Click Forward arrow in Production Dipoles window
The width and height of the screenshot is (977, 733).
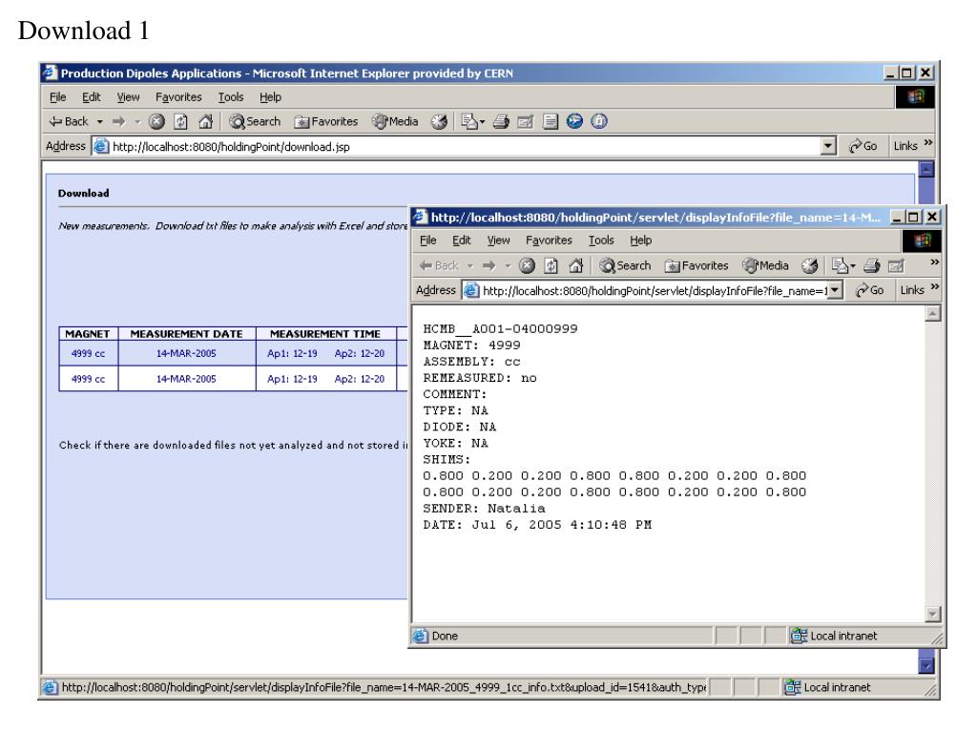119,121
